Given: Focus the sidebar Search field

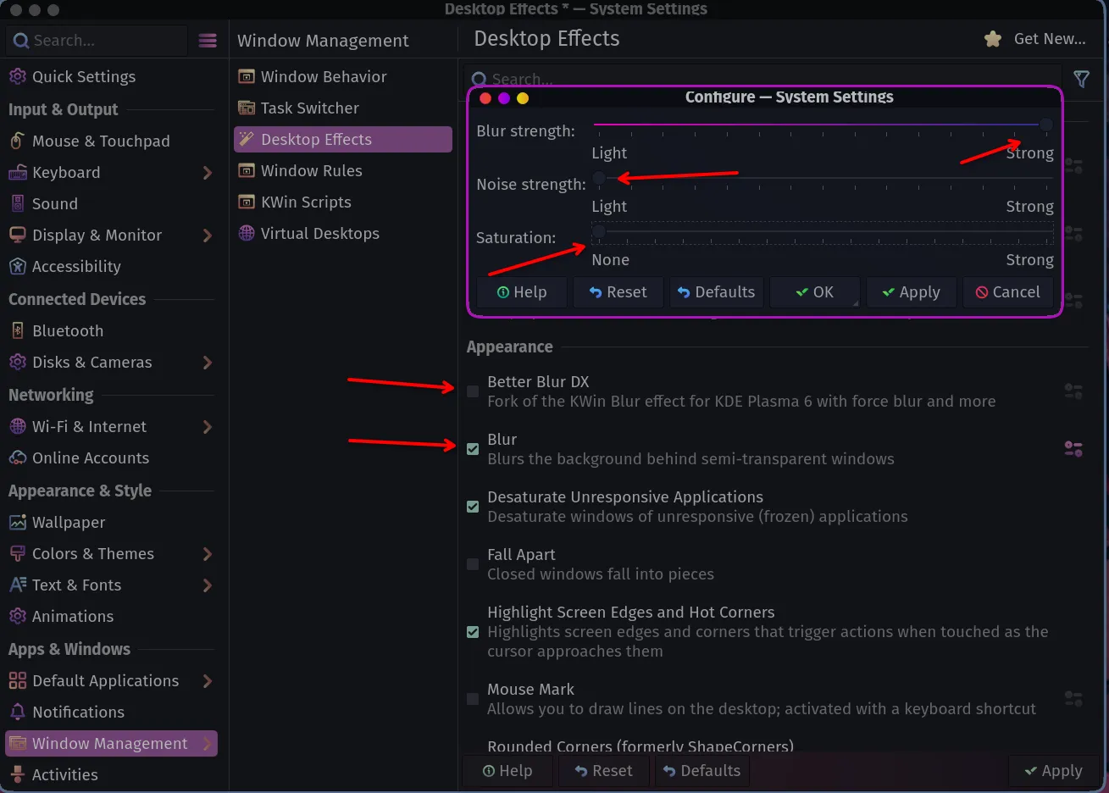Looking at the screenshot, I should point(96,41).
